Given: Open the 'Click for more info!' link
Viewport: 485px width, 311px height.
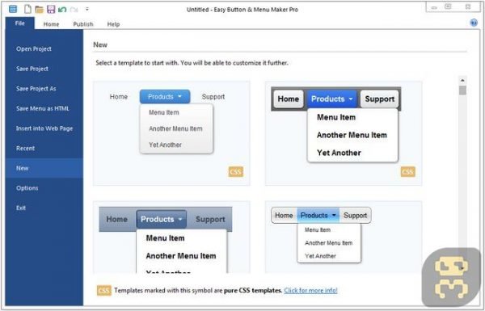Looking at the screenshot, I should tap(310, 291).
